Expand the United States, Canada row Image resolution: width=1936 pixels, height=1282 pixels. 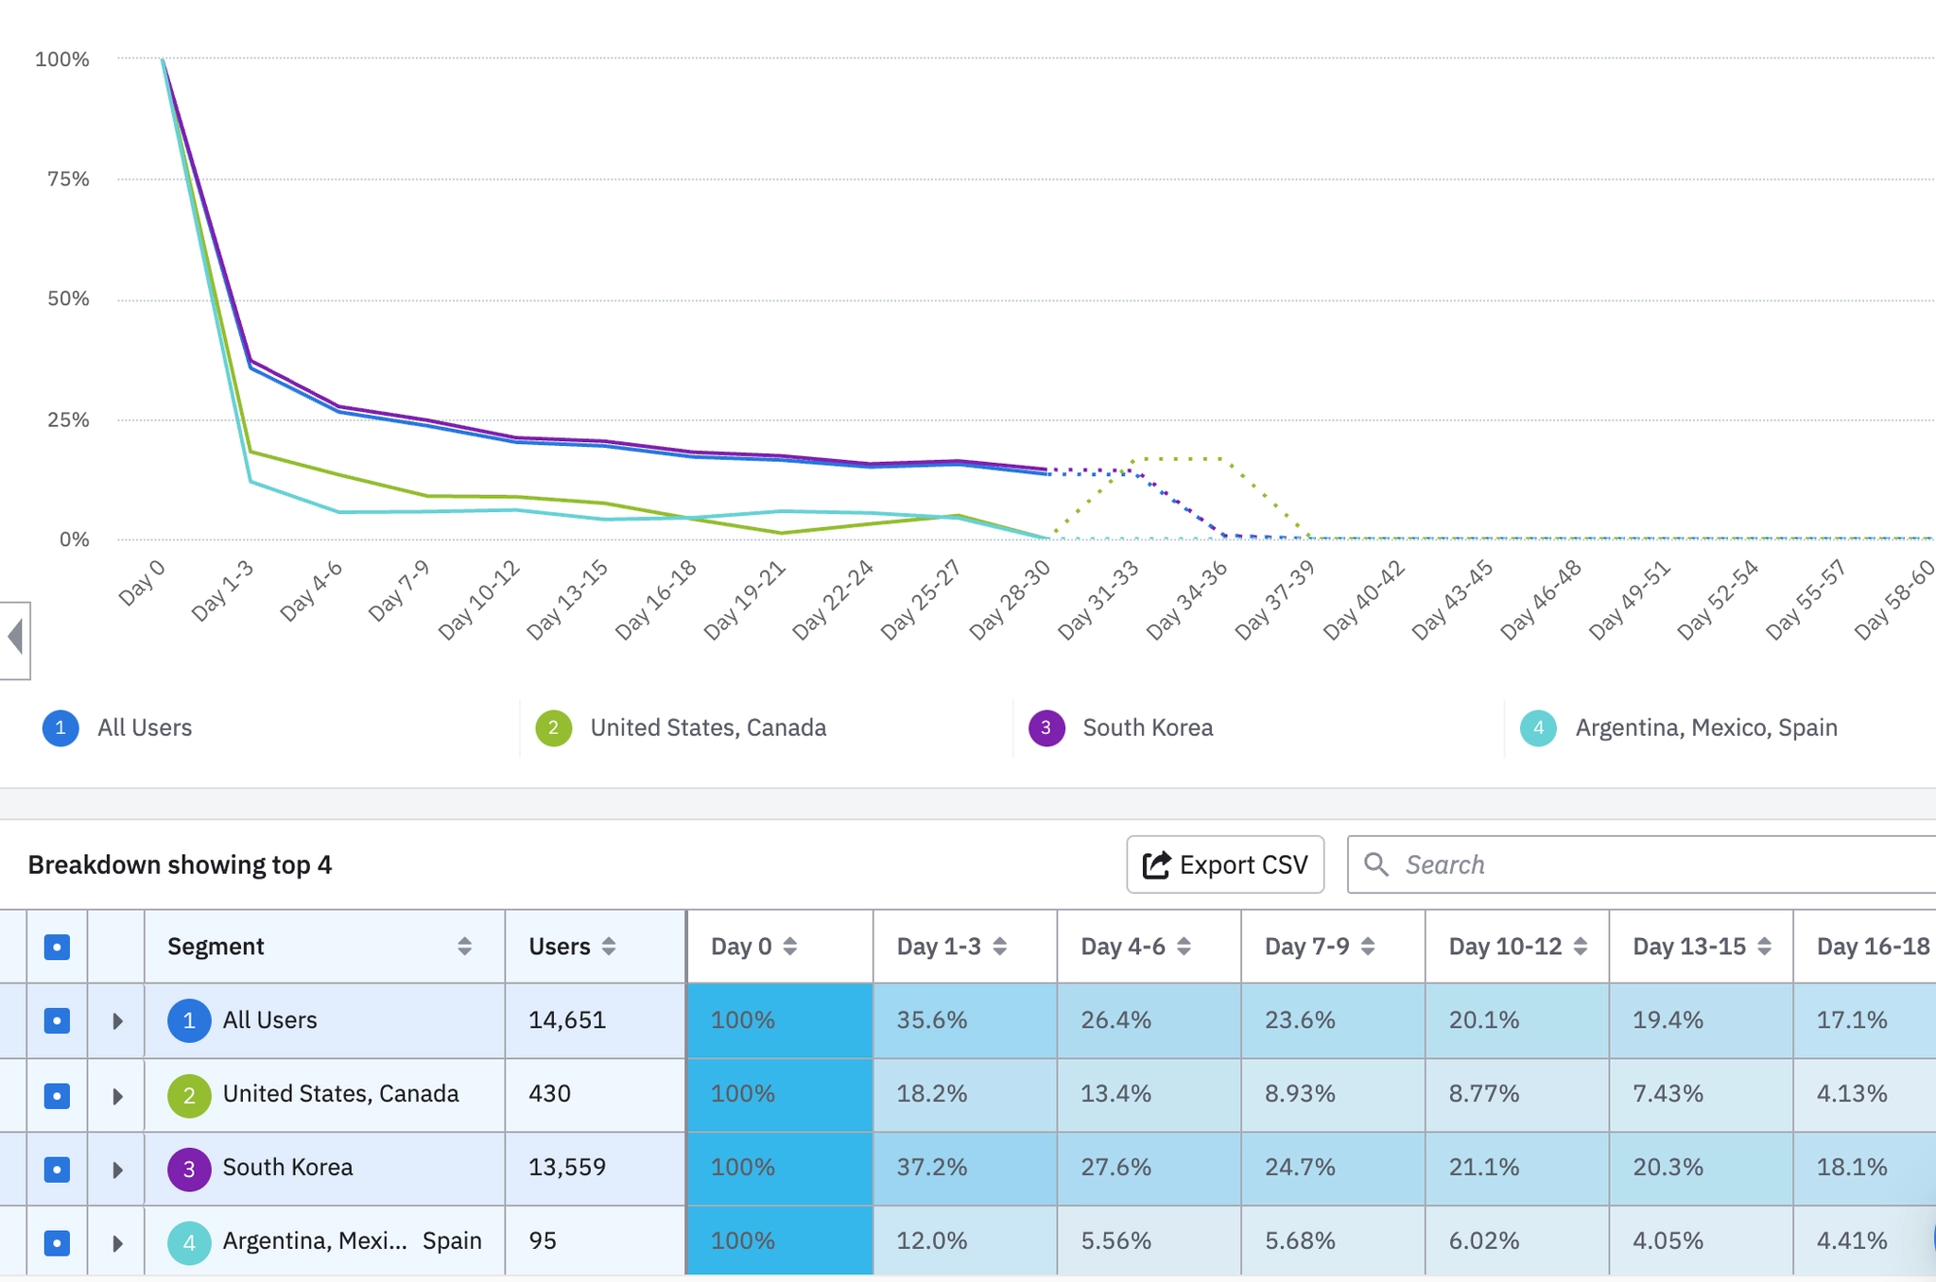coord(117,1095)
